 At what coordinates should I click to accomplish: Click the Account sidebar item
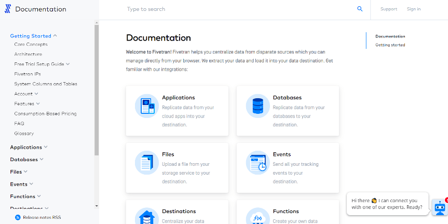tap(23, 94)
